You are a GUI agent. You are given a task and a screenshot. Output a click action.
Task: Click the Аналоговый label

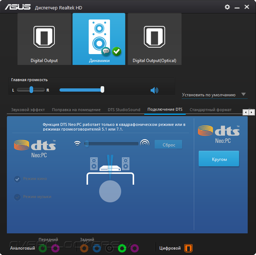tap(22, 248)
